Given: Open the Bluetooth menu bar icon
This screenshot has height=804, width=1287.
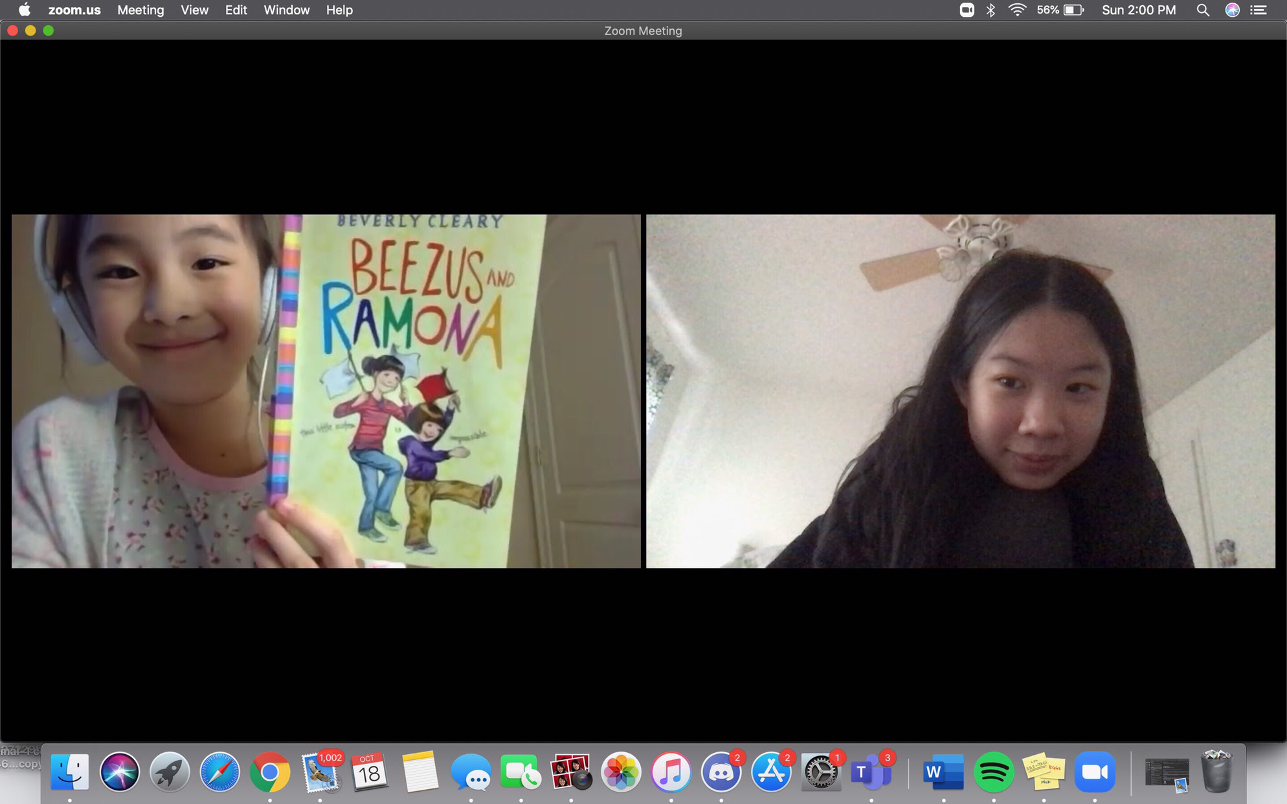Looking at the screenshot, I should click(x=990, y=10).
